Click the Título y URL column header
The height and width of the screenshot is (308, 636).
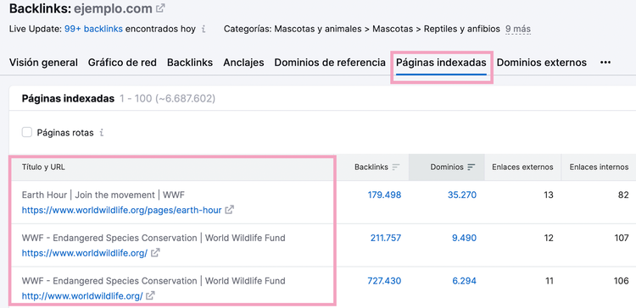coord(43,168)
